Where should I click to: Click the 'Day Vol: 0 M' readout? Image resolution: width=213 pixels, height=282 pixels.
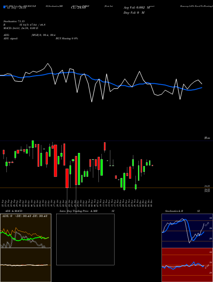tap(134, 12)
